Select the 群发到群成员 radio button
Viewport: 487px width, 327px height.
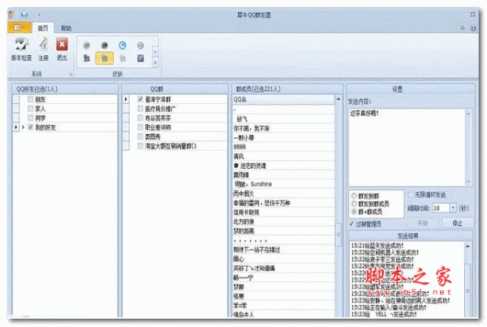(x=354, y=204)
